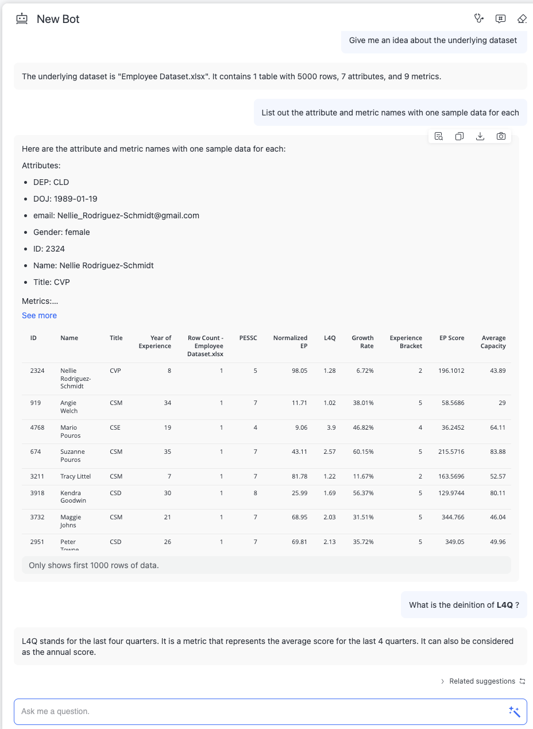Click the Ask me a question field

click(x=258, y=712)
